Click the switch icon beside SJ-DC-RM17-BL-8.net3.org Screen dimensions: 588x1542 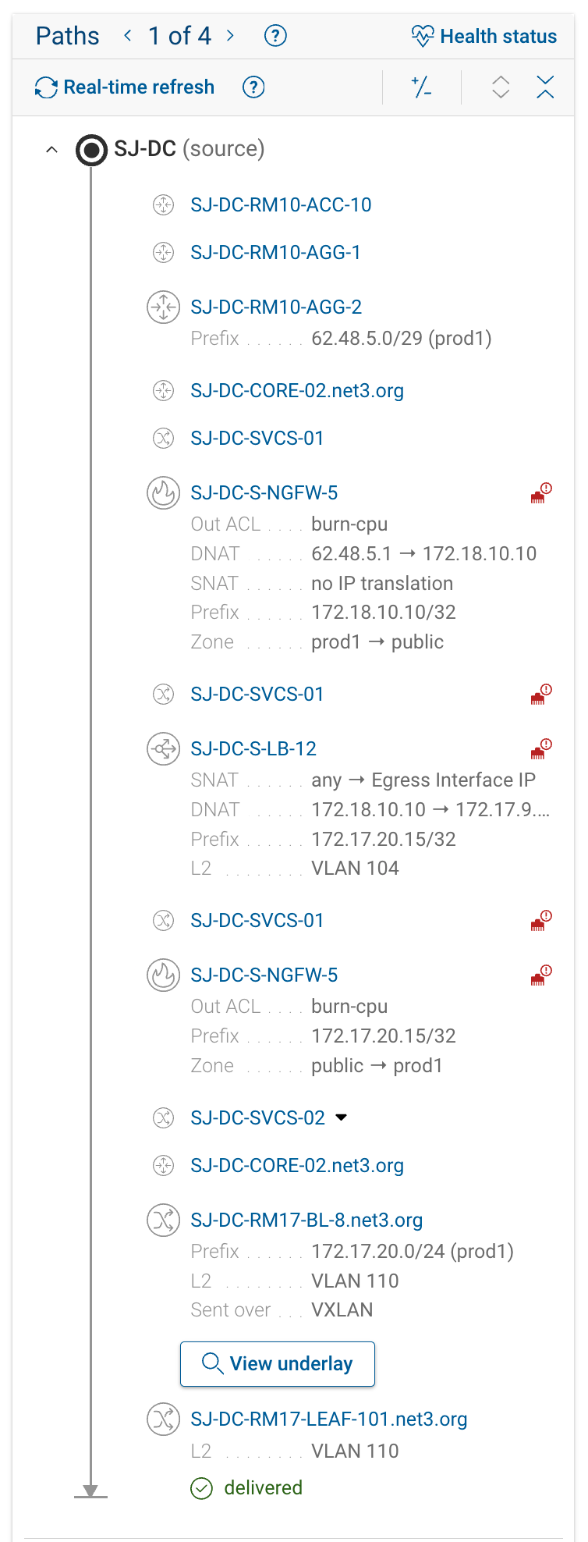pos(163,1220)
